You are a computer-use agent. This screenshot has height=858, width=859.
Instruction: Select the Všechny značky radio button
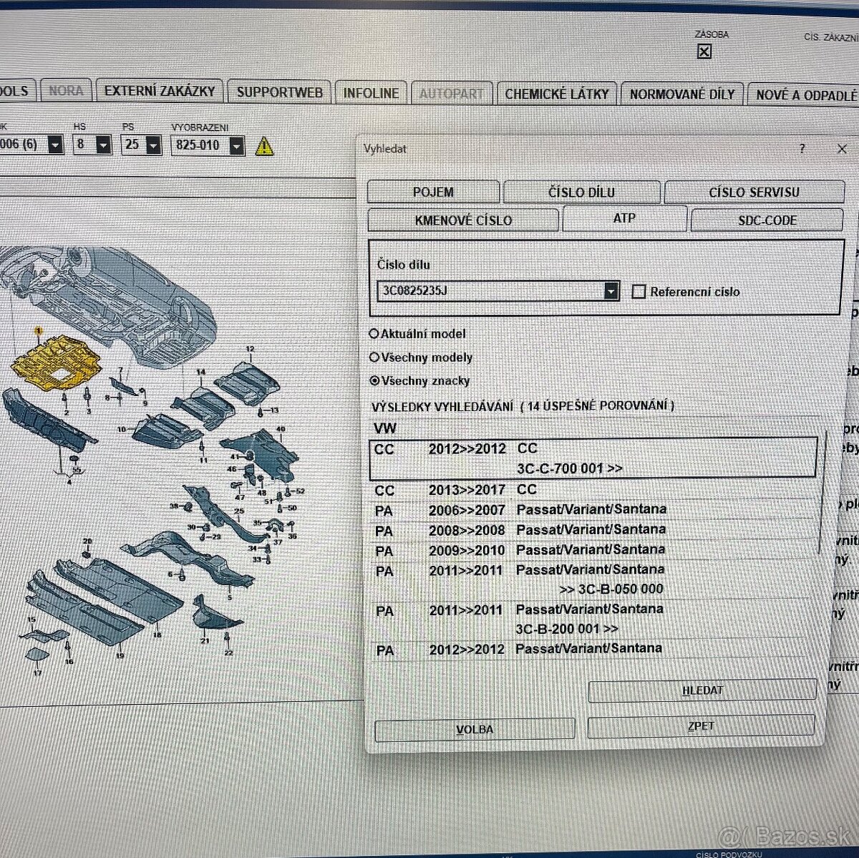point(374,381)
